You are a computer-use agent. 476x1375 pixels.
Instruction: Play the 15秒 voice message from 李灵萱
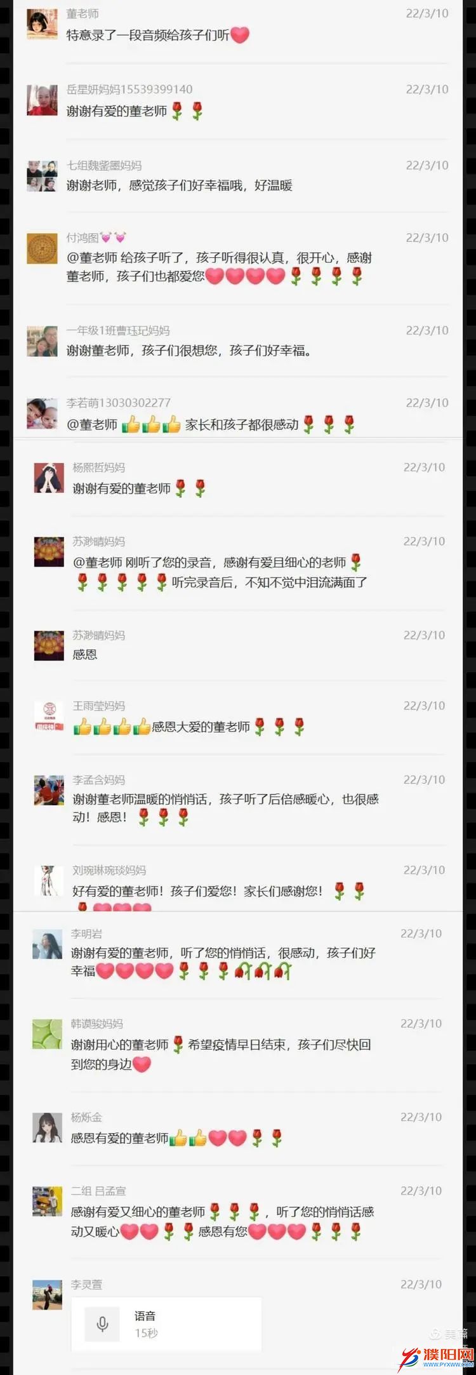point(166,1324)
